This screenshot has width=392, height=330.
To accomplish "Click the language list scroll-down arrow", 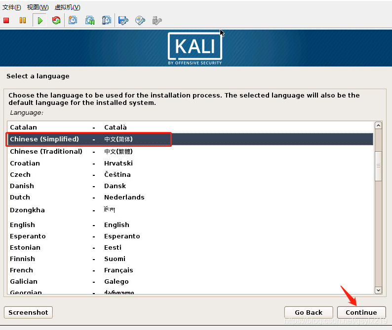I will (378, 290).
